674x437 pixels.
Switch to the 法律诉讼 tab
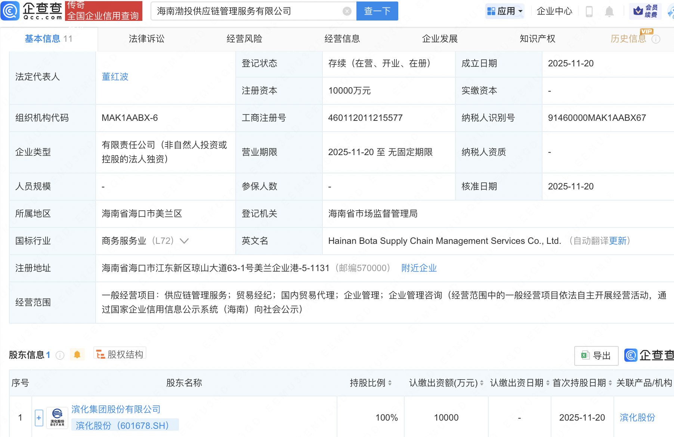pos(146,38)
